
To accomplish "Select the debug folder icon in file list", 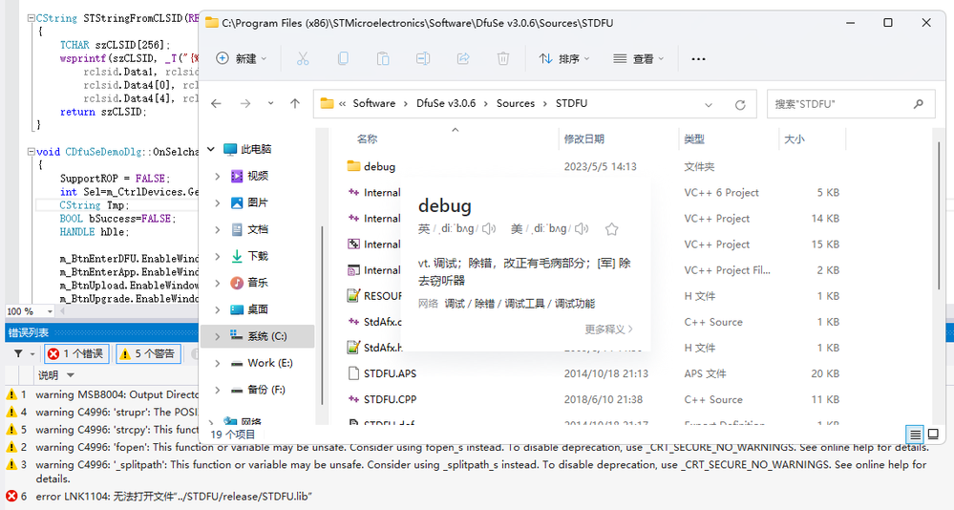I will click(x=353, y=166).
